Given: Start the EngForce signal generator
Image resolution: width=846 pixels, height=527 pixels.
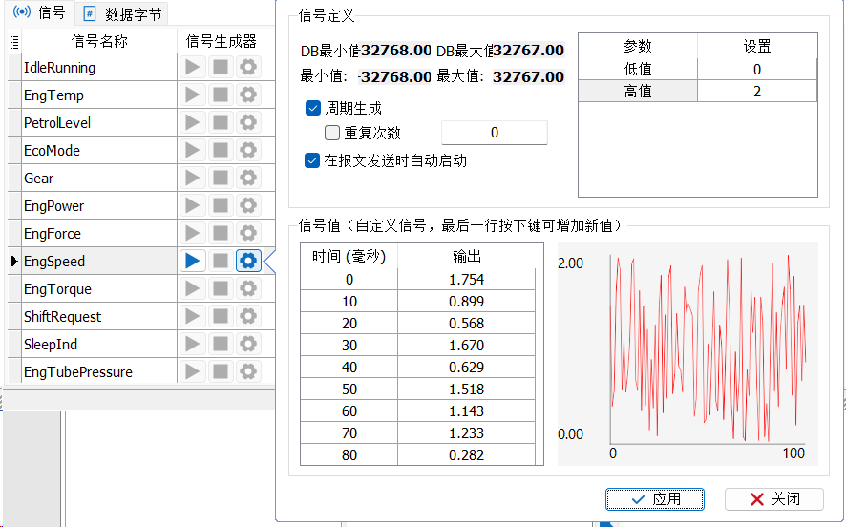Looking at the screenshot, I should click(192, 233).
